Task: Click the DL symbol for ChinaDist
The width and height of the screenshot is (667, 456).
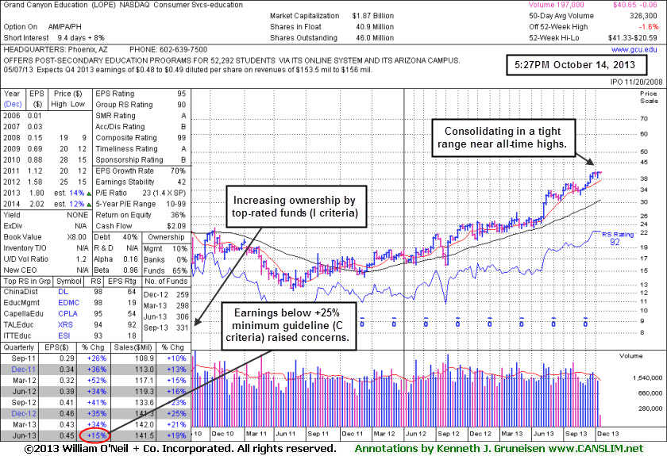Action: [x=63, y=292]
